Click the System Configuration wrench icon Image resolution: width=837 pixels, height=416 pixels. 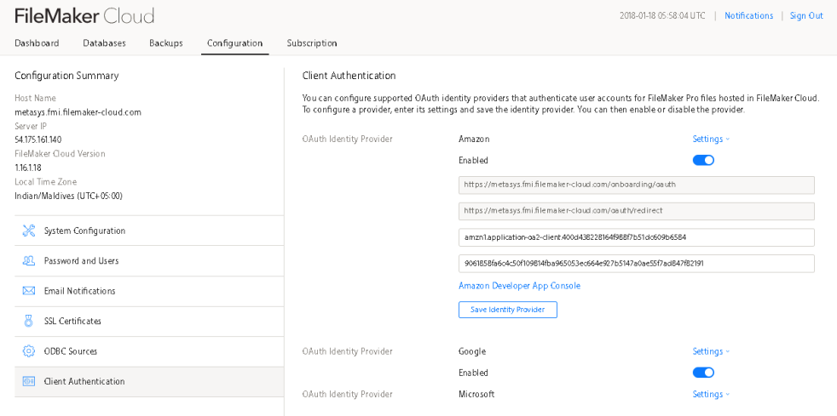28,231
